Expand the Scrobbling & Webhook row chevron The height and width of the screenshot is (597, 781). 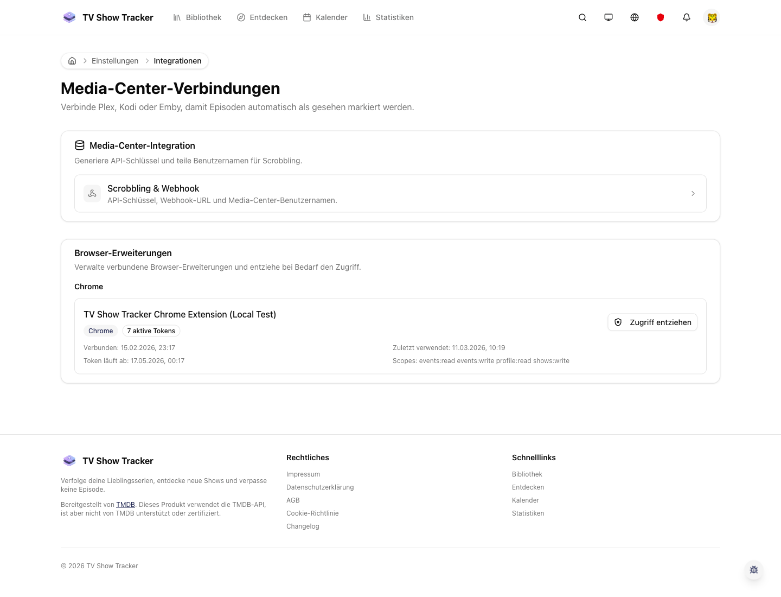[693, 194]
